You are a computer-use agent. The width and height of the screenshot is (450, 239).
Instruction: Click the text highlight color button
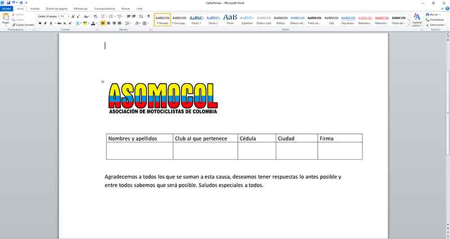pos(85,23)
